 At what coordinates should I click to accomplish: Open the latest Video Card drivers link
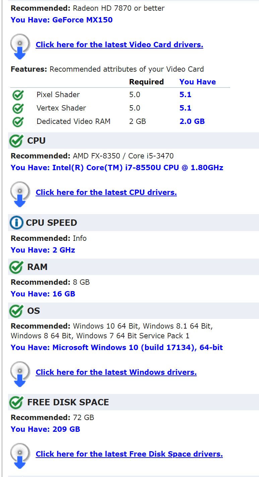119,45
